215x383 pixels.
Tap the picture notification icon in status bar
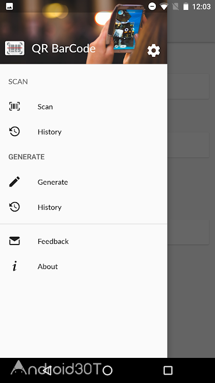pos(9,7)
